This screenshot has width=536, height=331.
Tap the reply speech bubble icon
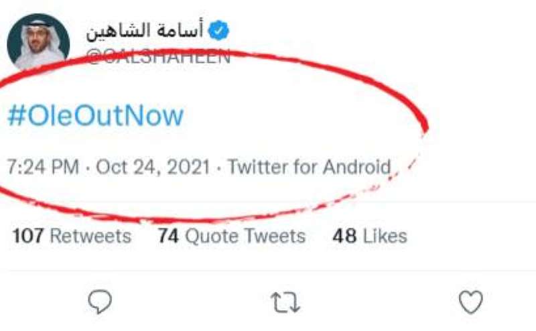tap(100, 302)
